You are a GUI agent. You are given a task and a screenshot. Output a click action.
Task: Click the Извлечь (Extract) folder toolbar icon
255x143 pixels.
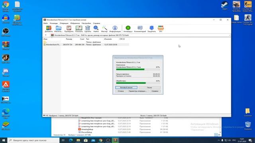(x=59, y=29)
